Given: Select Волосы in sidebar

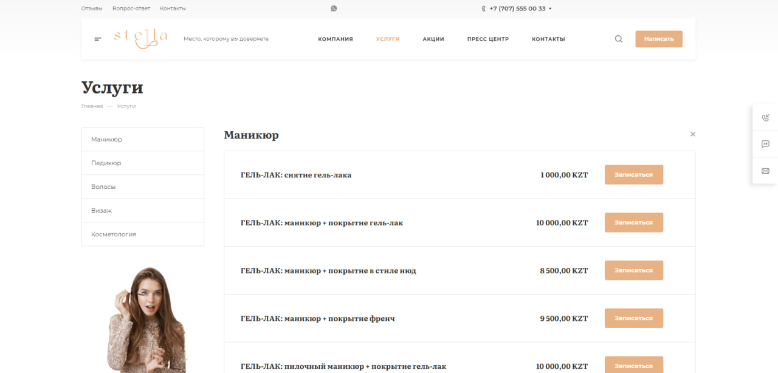Looking at the screenshot, I should pos(143,187).
